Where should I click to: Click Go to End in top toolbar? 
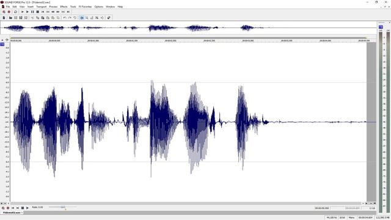pyautogui.click(x=68, y=12)
